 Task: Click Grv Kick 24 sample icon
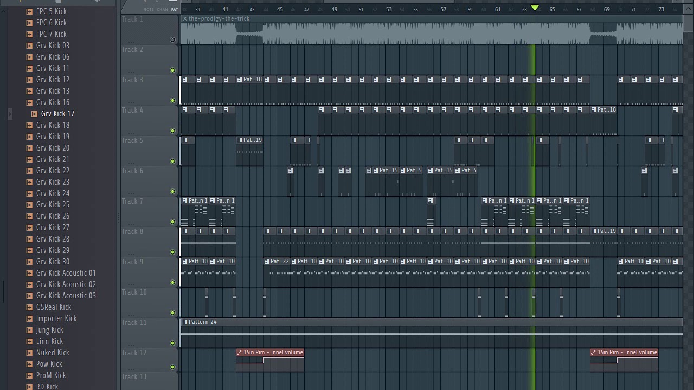(x=29, y=193)
